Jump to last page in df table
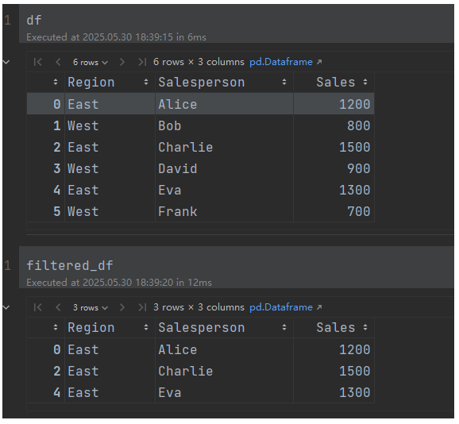Image resolution: width=459 pixels, height=424 pixels. coord(142,62)
